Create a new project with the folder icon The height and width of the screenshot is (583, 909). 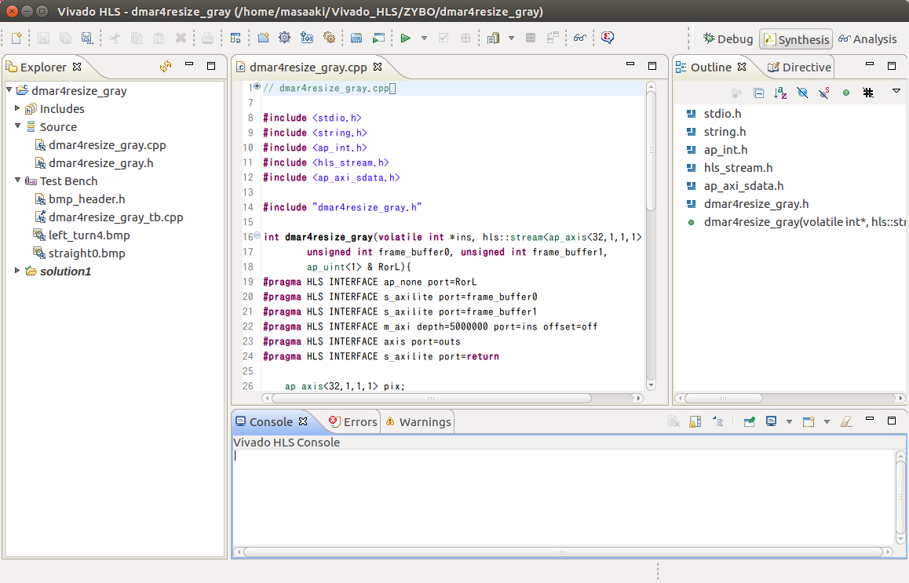(x=262, y=37)
